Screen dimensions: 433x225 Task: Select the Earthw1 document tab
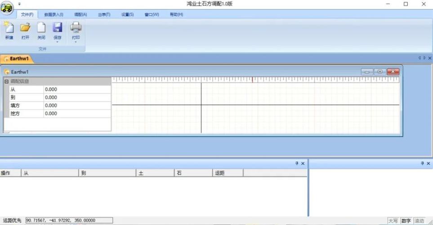coord(17,58)
